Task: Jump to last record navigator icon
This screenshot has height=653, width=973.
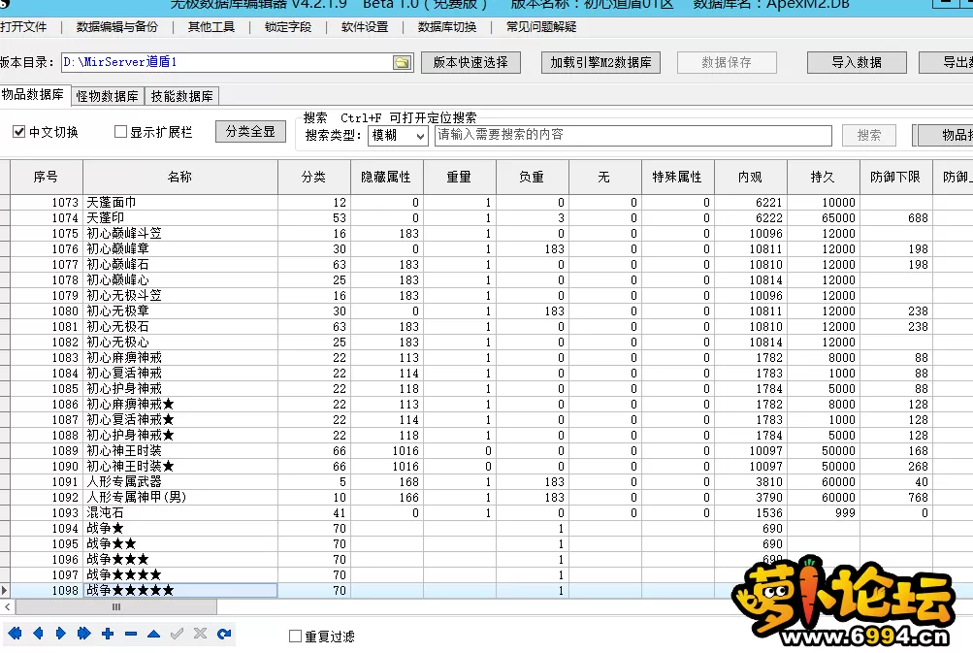Action: tap(83, 634)
